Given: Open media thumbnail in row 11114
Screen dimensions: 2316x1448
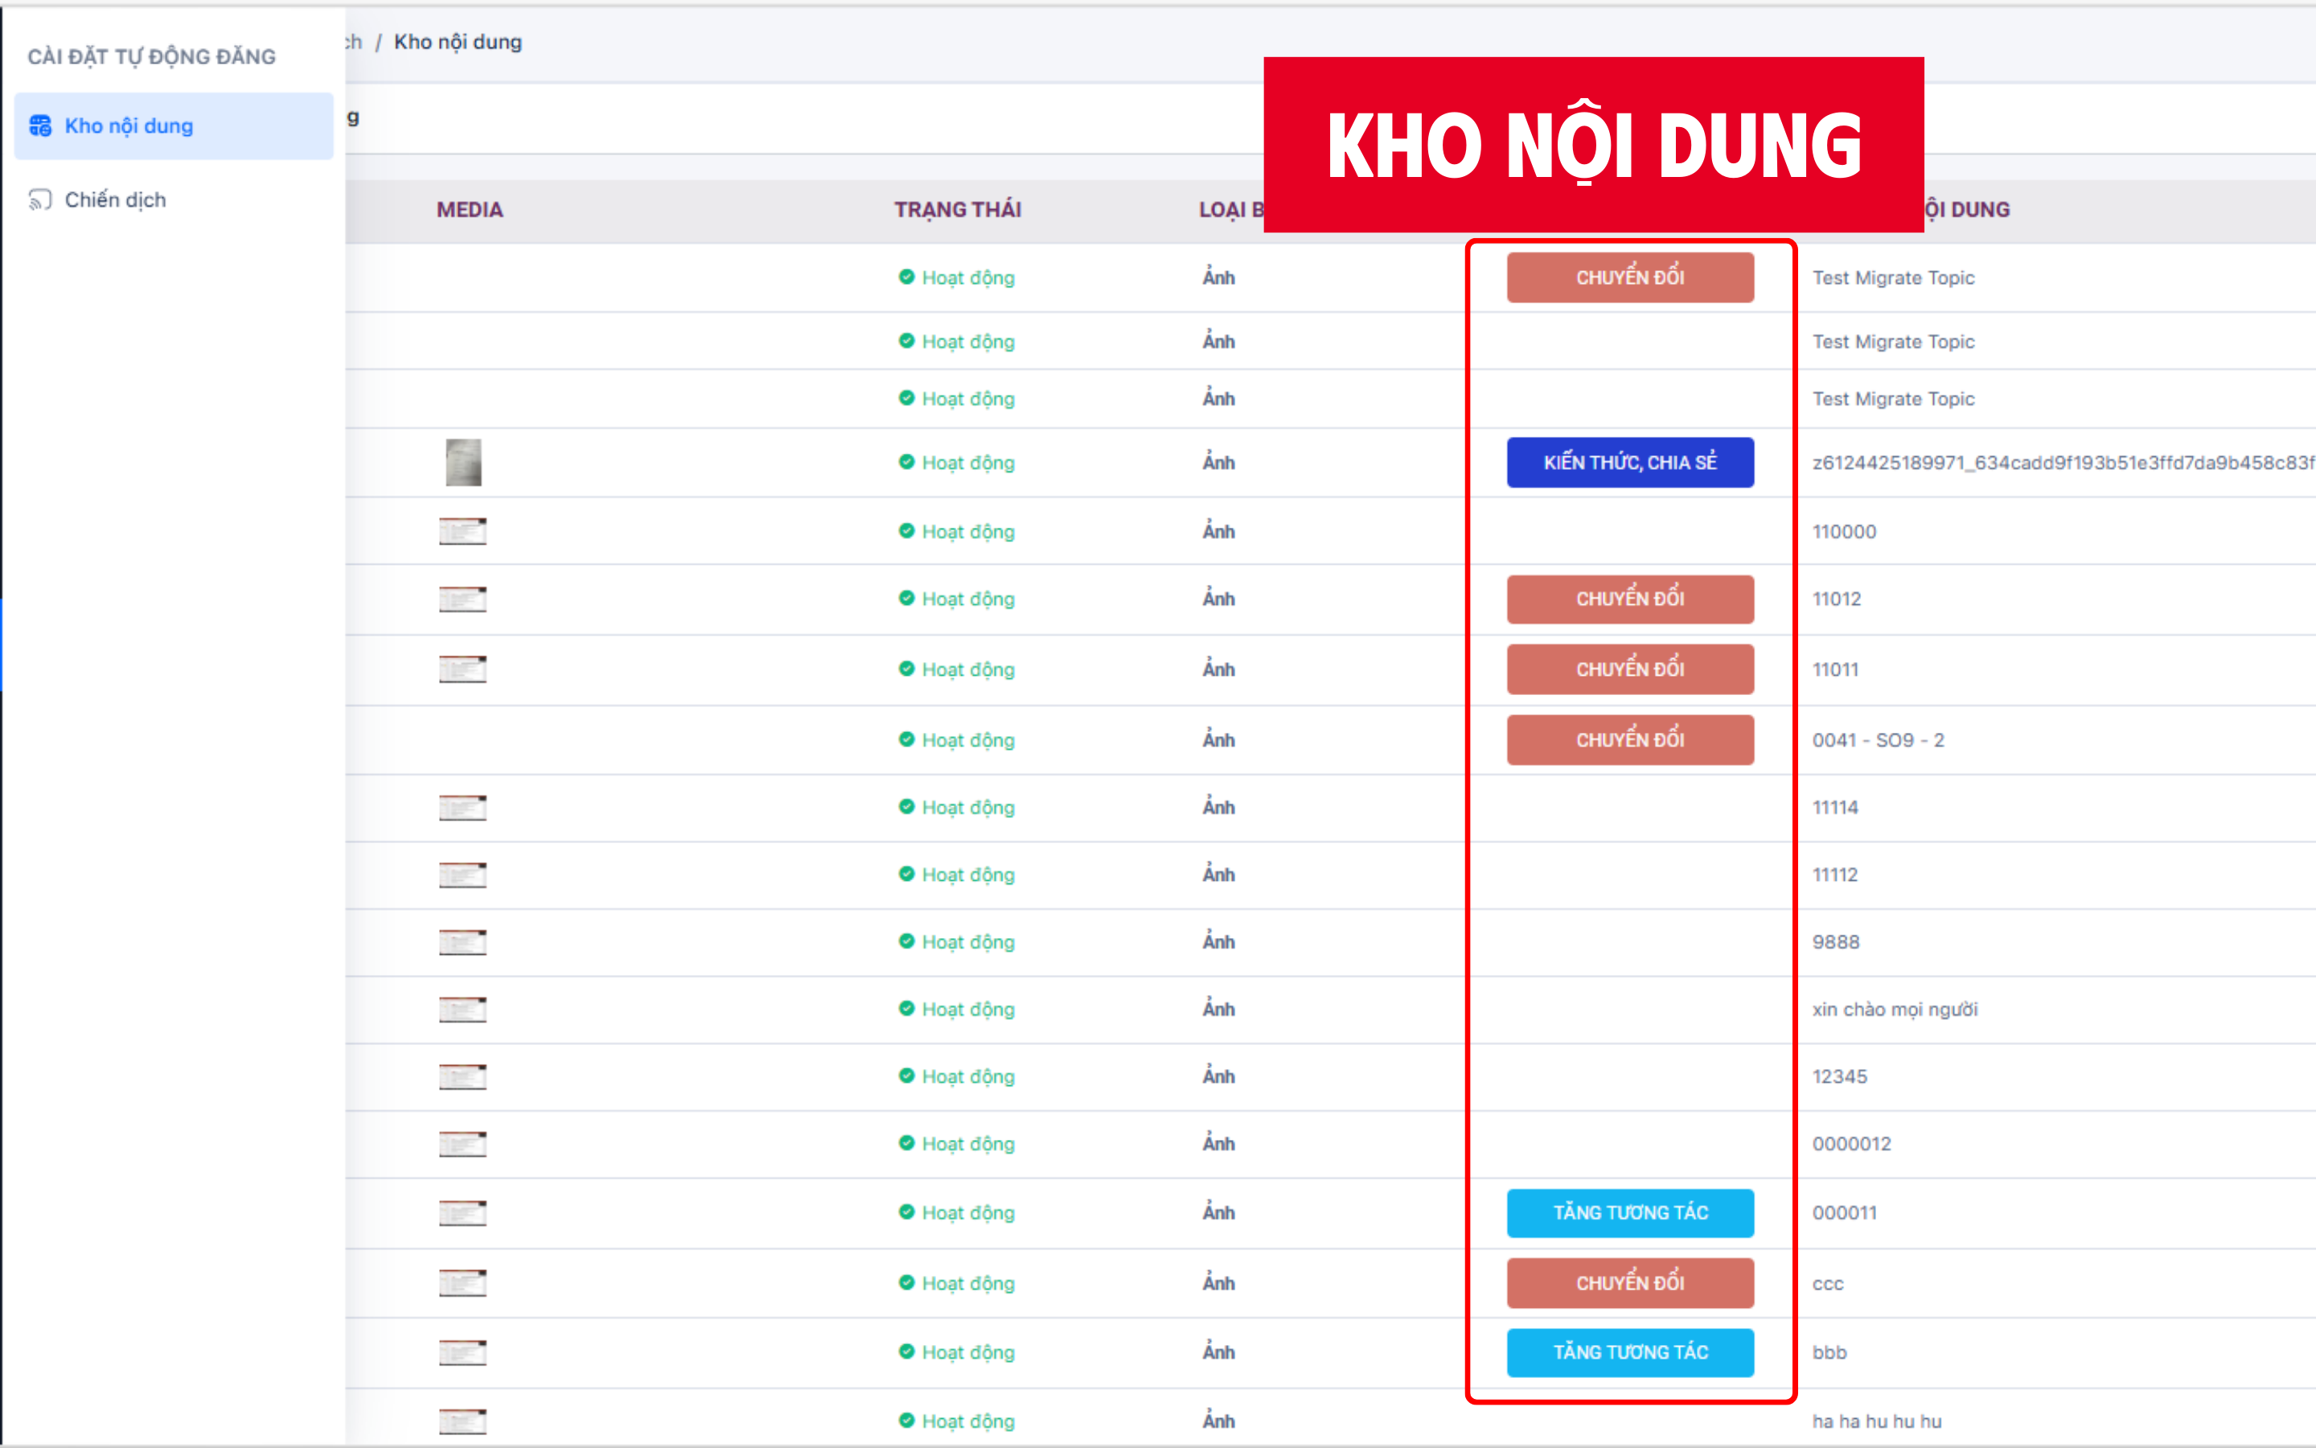Looking at the screenshot, I should [463, 808].
